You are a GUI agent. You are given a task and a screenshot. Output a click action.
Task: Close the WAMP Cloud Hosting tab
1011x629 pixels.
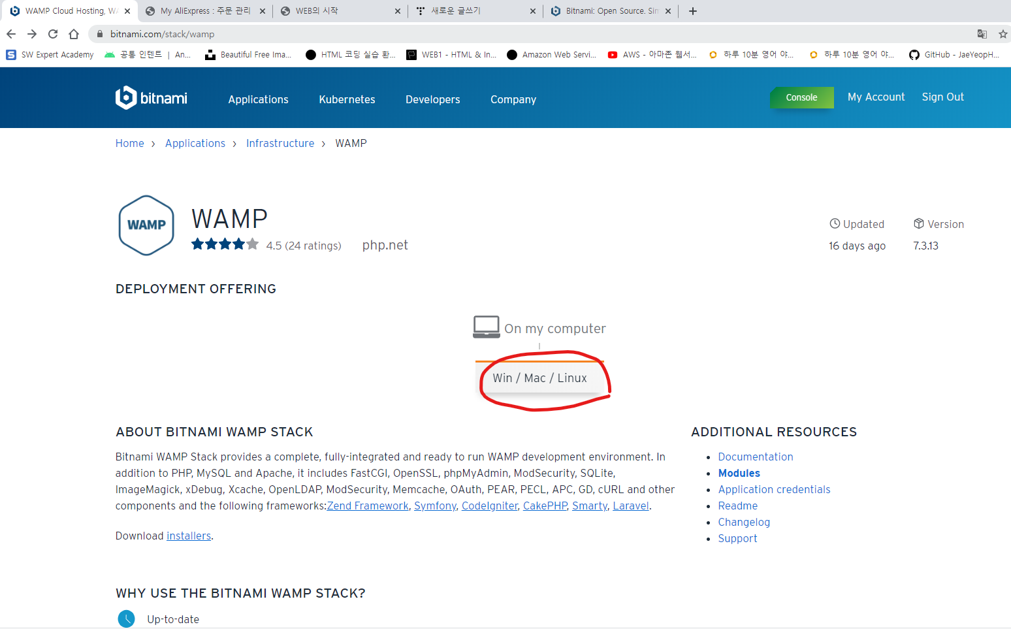(127, 11)
